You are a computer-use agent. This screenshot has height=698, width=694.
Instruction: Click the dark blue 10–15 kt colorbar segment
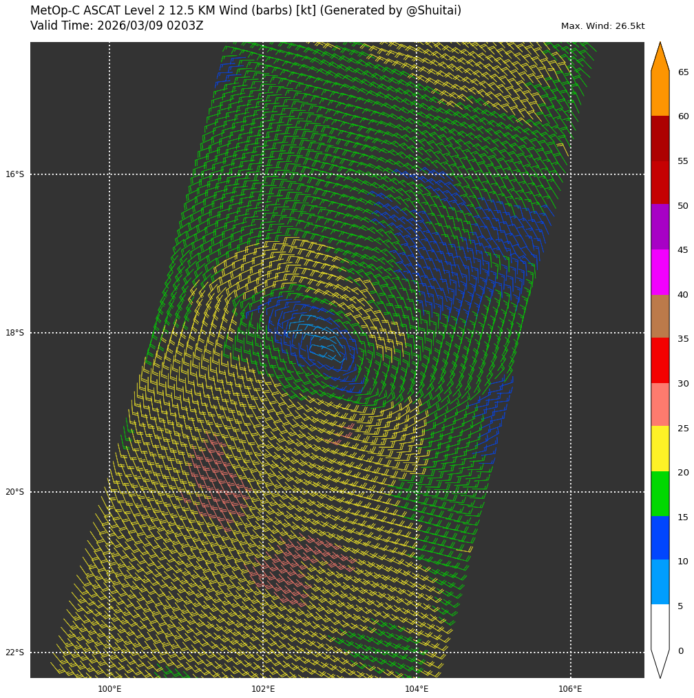[x=660, y=537]
